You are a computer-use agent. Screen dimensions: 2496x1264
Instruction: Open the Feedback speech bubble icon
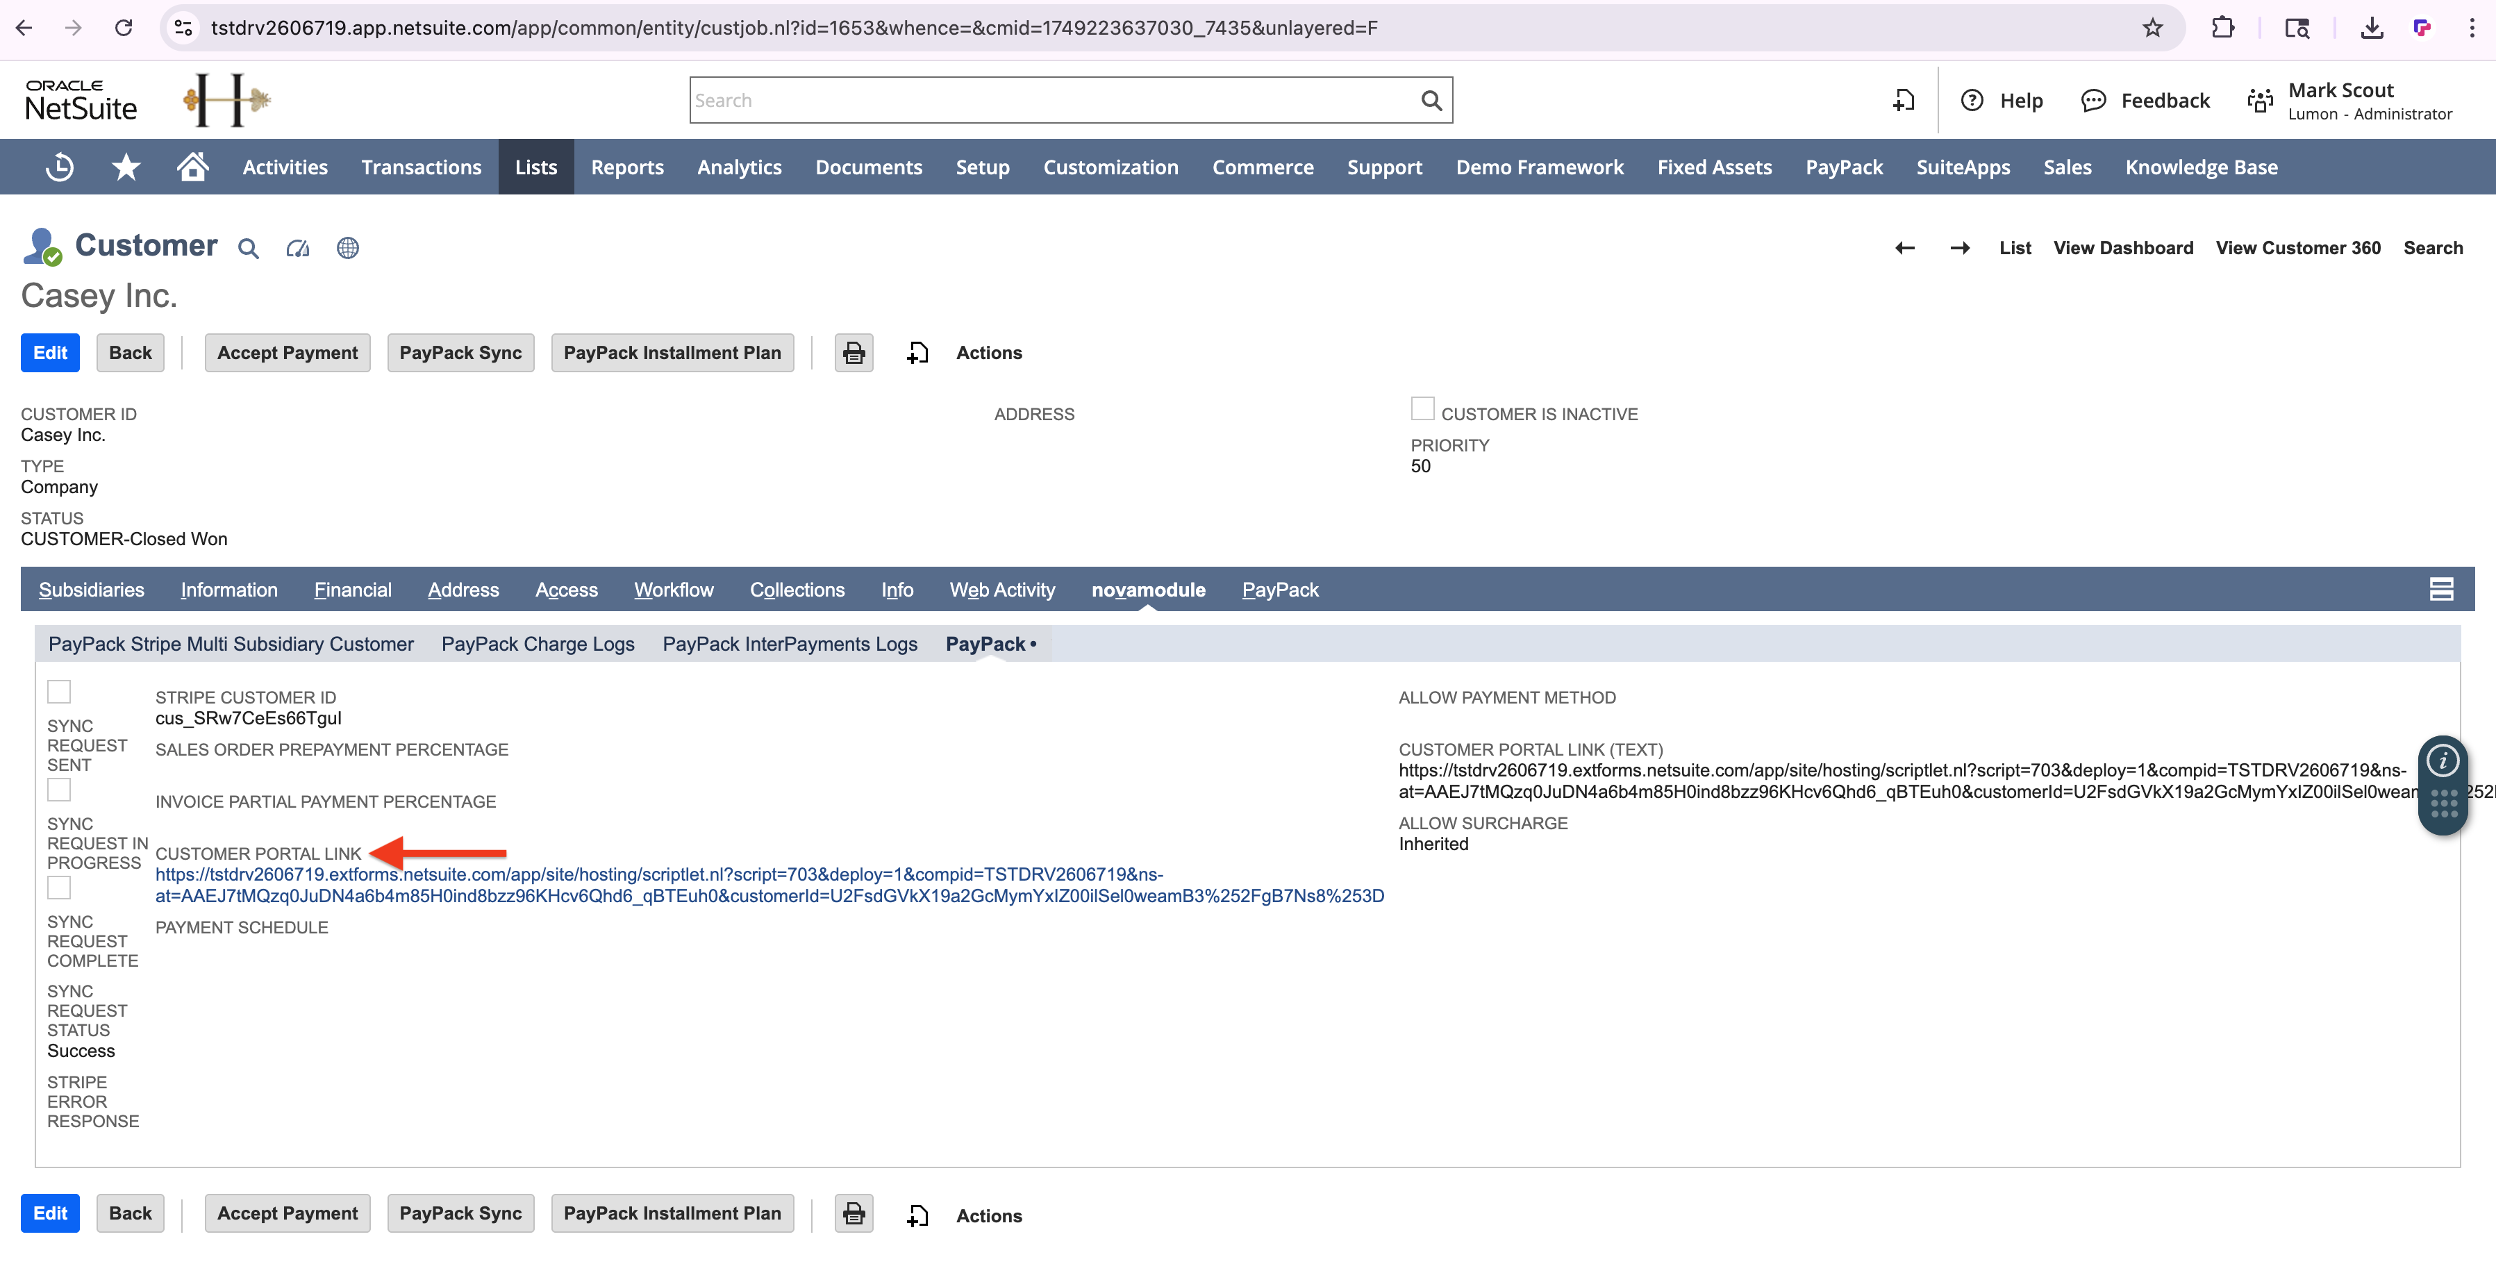pos(2094,100)
